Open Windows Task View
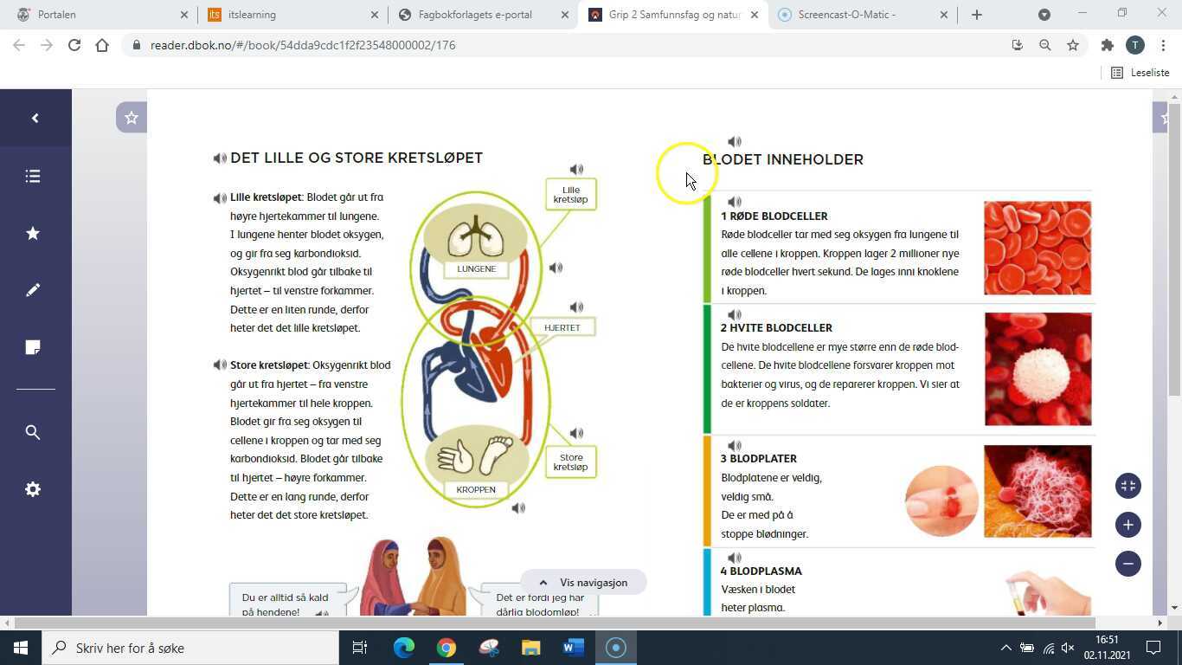This screenshot has width=1182, height=665. click(360, 648)
